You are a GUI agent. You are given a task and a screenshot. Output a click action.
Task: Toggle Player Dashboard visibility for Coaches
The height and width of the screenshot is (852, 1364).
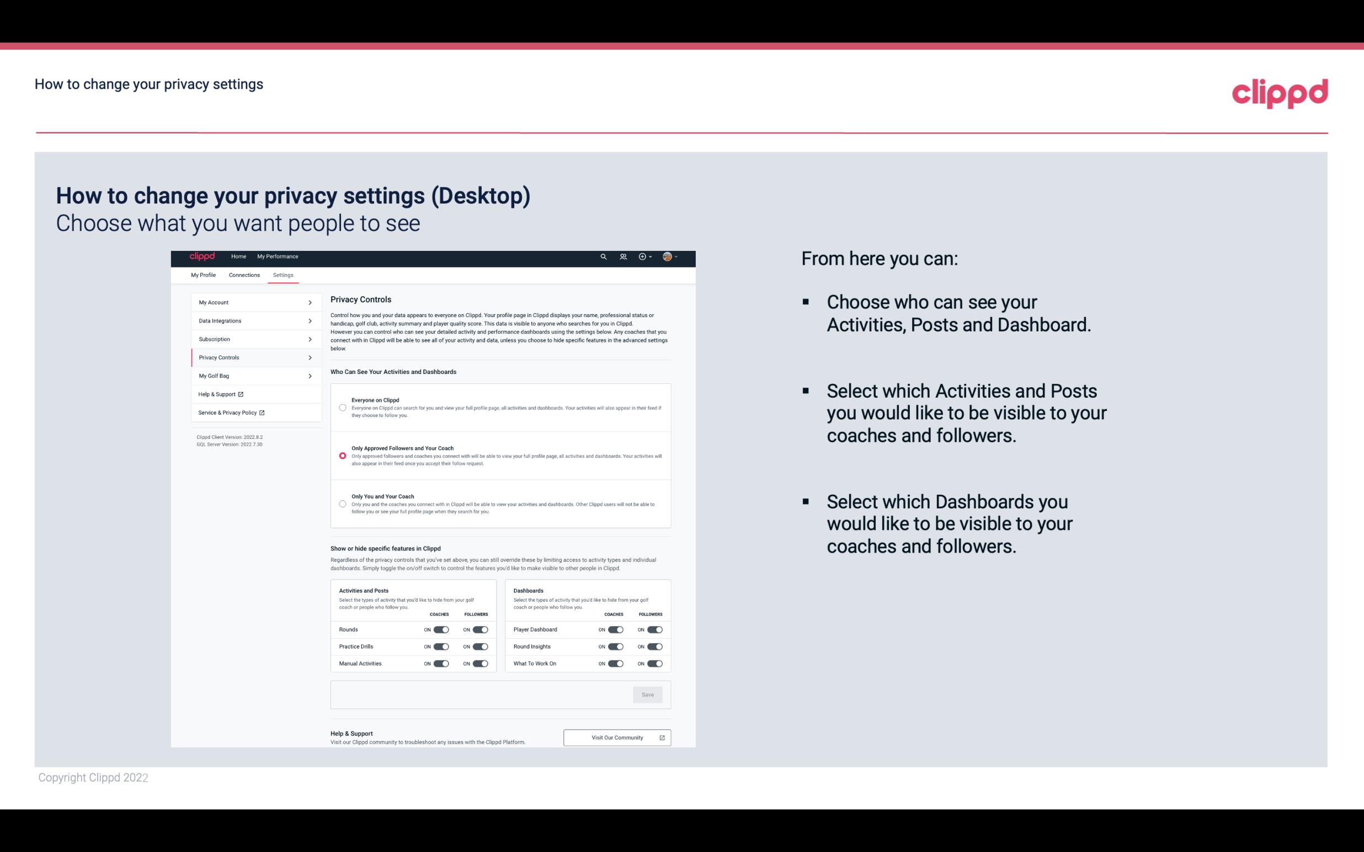pyautogui.click(x=616, y=629)
